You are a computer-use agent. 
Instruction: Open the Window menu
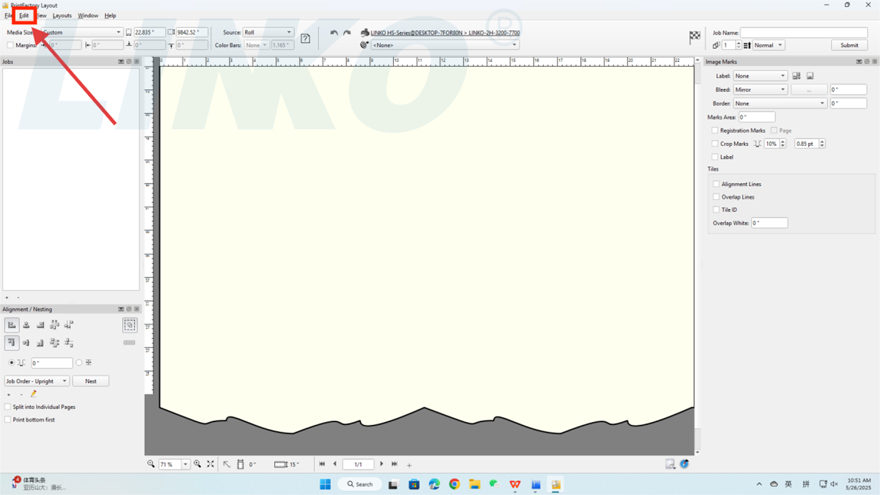click(x=88, y=15)
